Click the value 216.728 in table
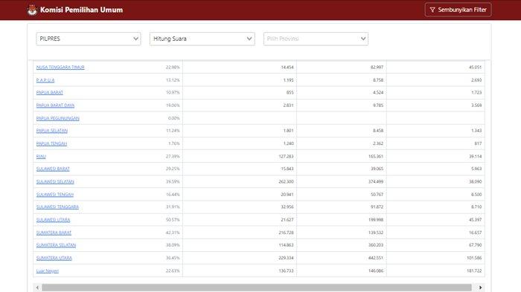Screen dimensions: 521x292 pos(286,233)
